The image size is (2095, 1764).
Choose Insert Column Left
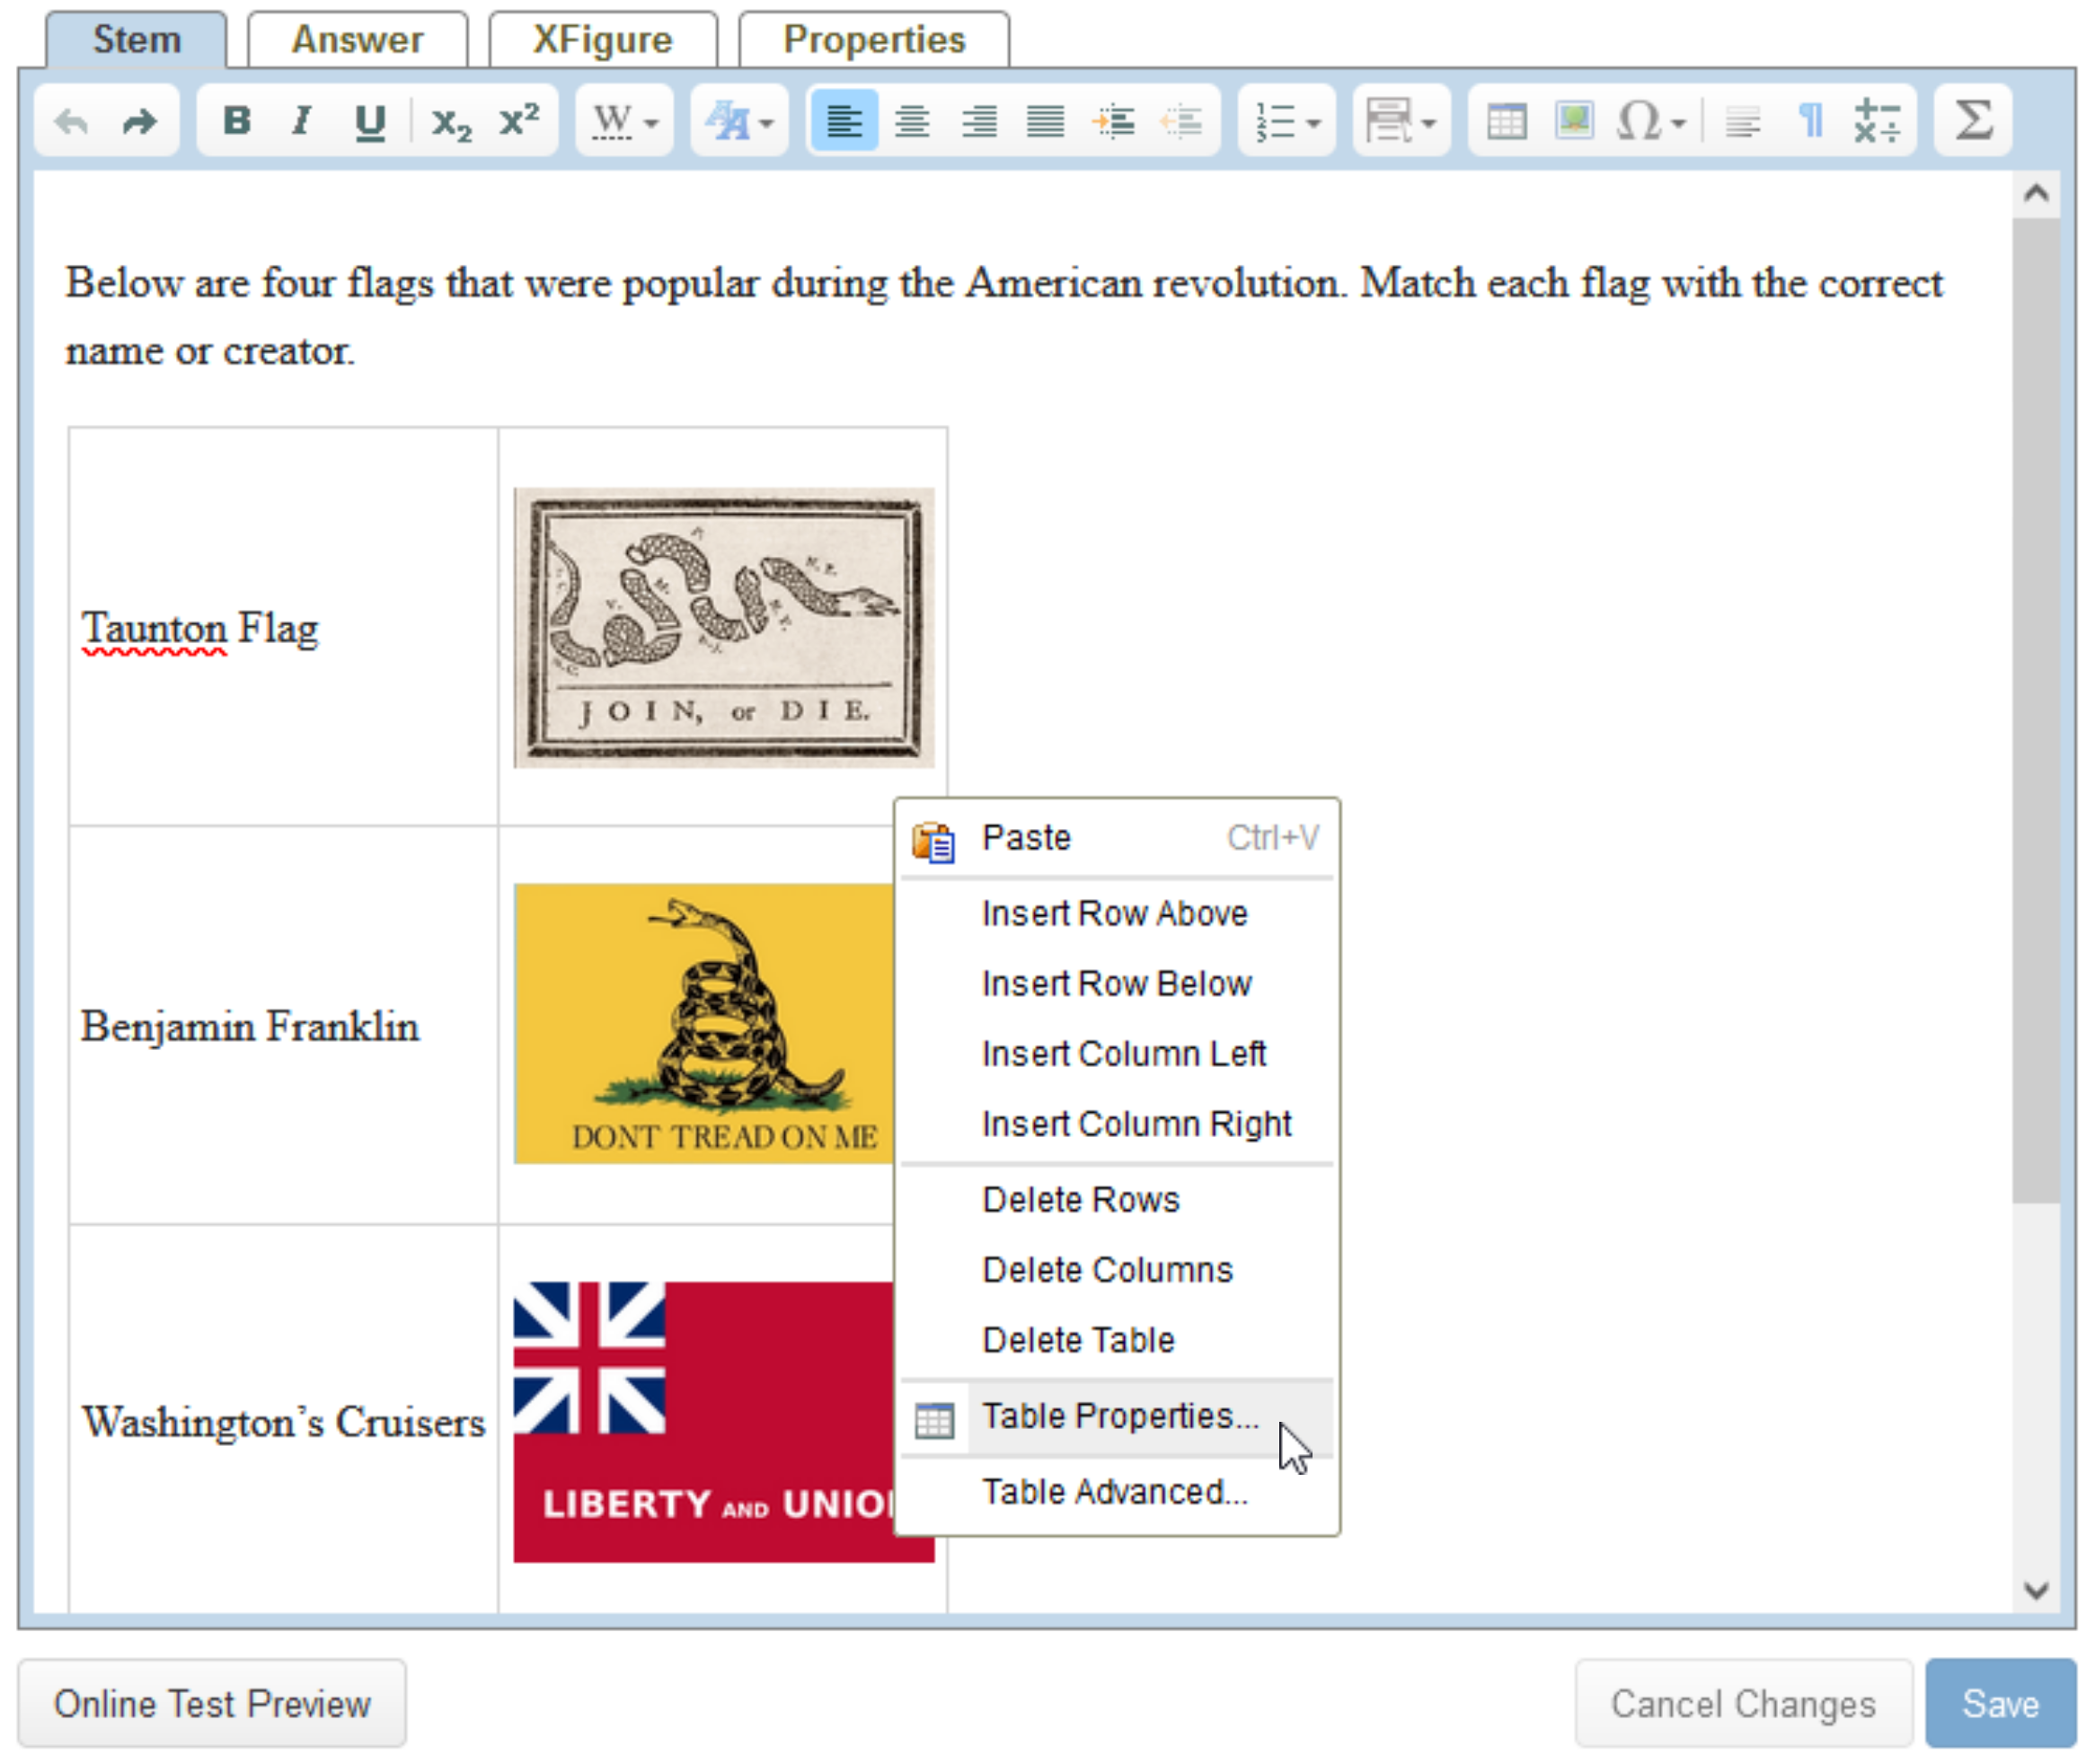1117,1054
